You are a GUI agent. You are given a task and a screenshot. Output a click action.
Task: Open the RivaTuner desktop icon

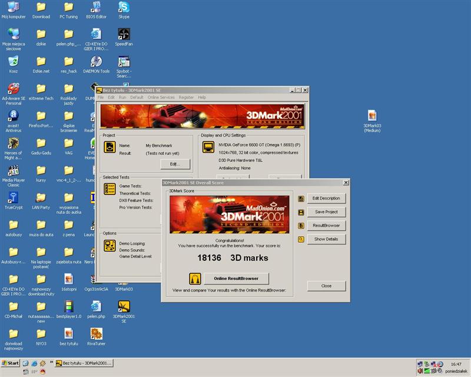pyautogui.click(x=96, y=337)
